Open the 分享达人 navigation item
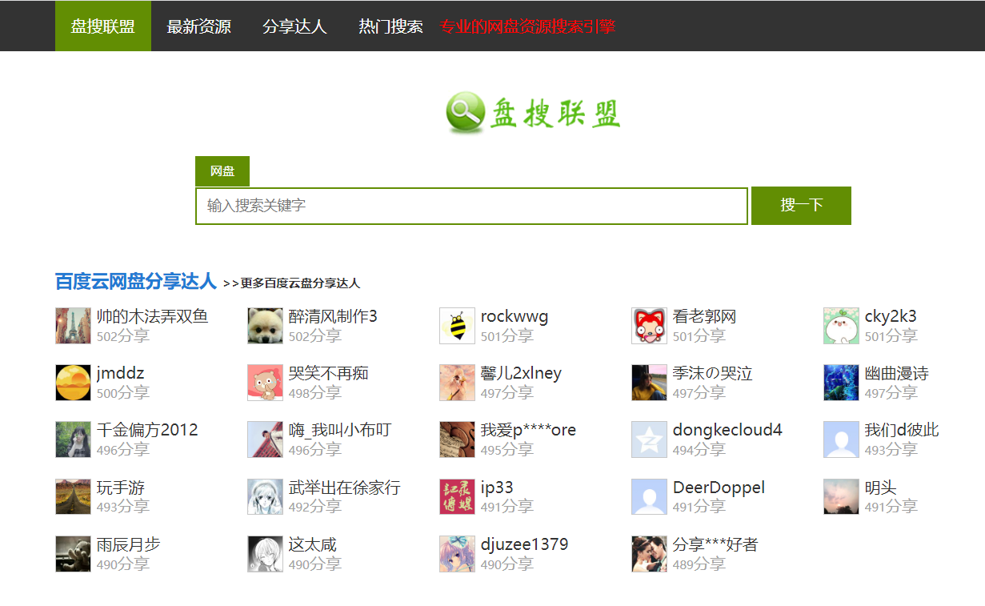This screenshot has height=606, width=985. (294, 26)
